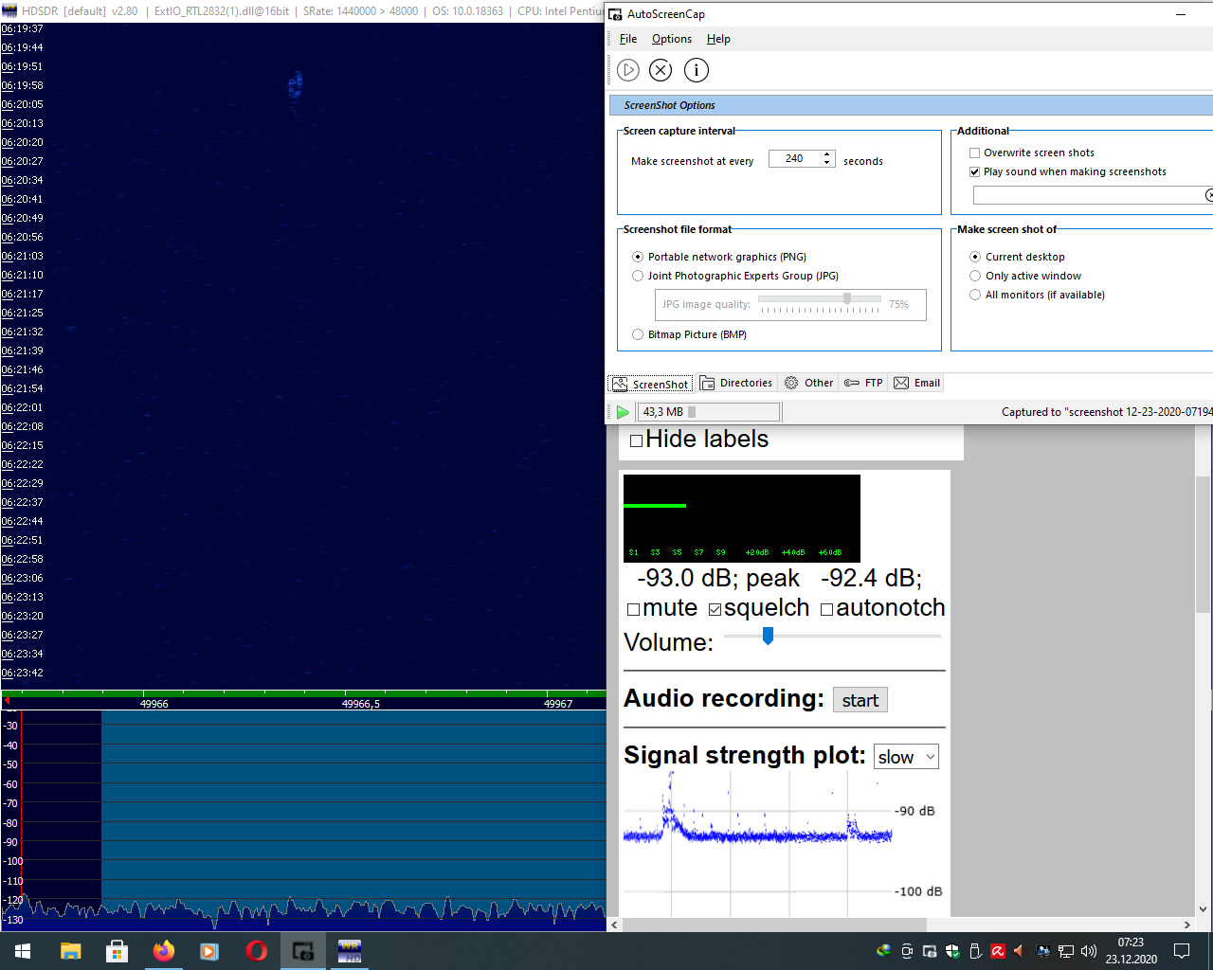Click the 49966,5 frequency label in HDSDR
Viewport: 1213px width, 970px height.
361,704
